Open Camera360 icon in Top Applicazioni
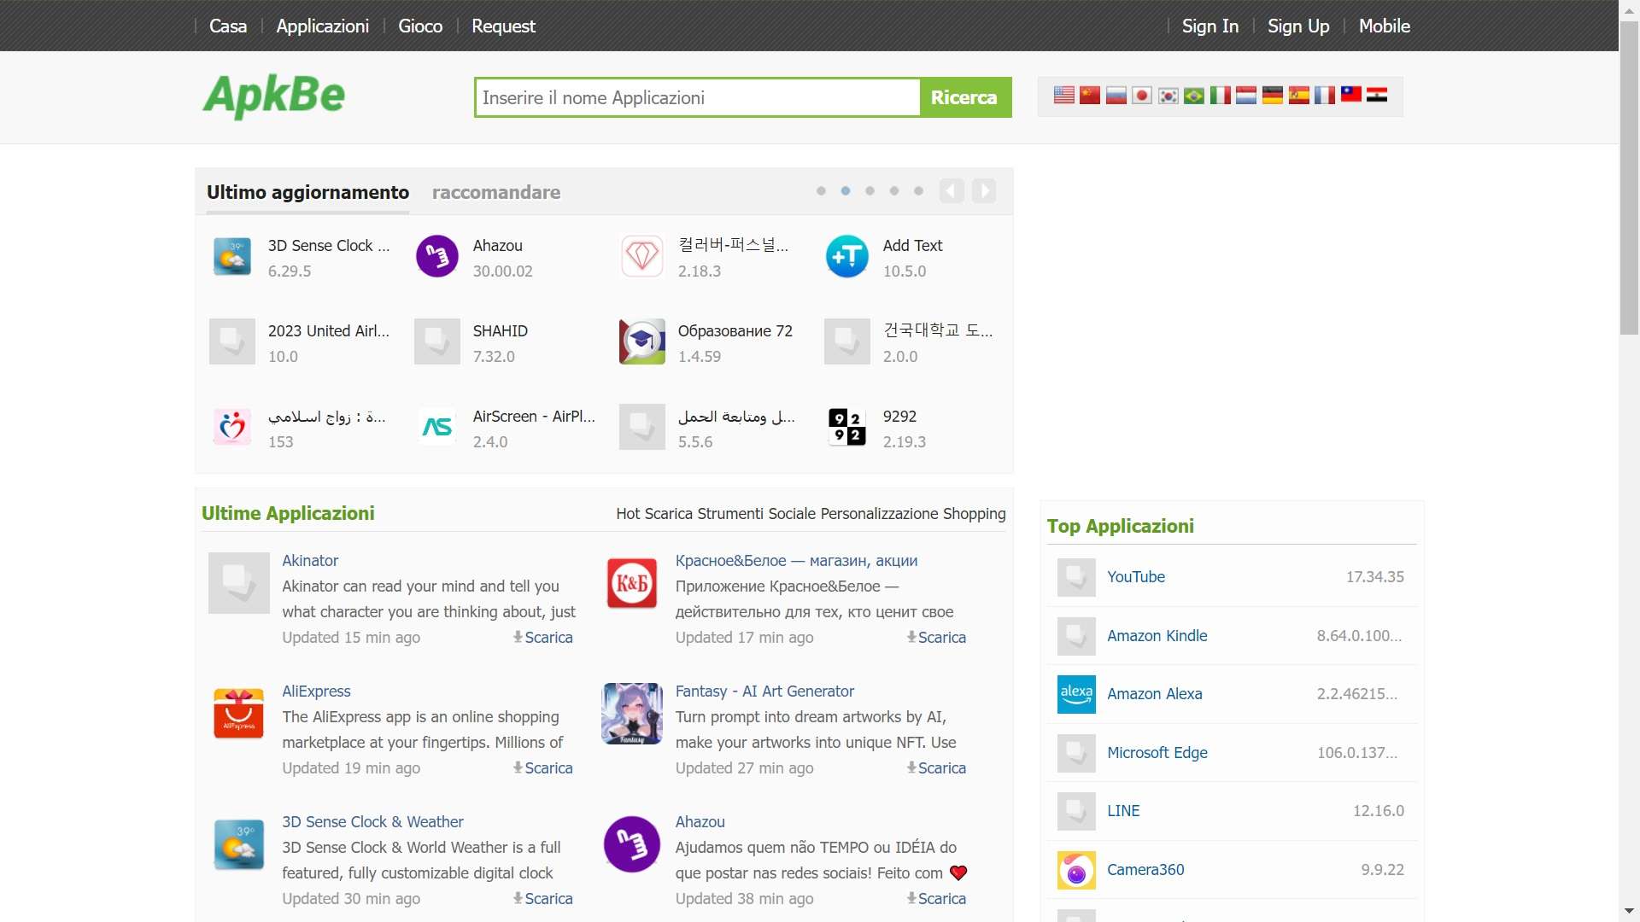The height and width of the screenshot is (922, 1640). pos(1076,870)
